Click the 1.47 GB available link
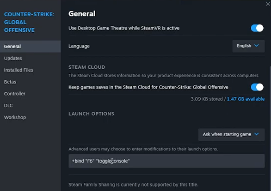Image resolution: width=271 pixels, height=191 pixels. 246,99
